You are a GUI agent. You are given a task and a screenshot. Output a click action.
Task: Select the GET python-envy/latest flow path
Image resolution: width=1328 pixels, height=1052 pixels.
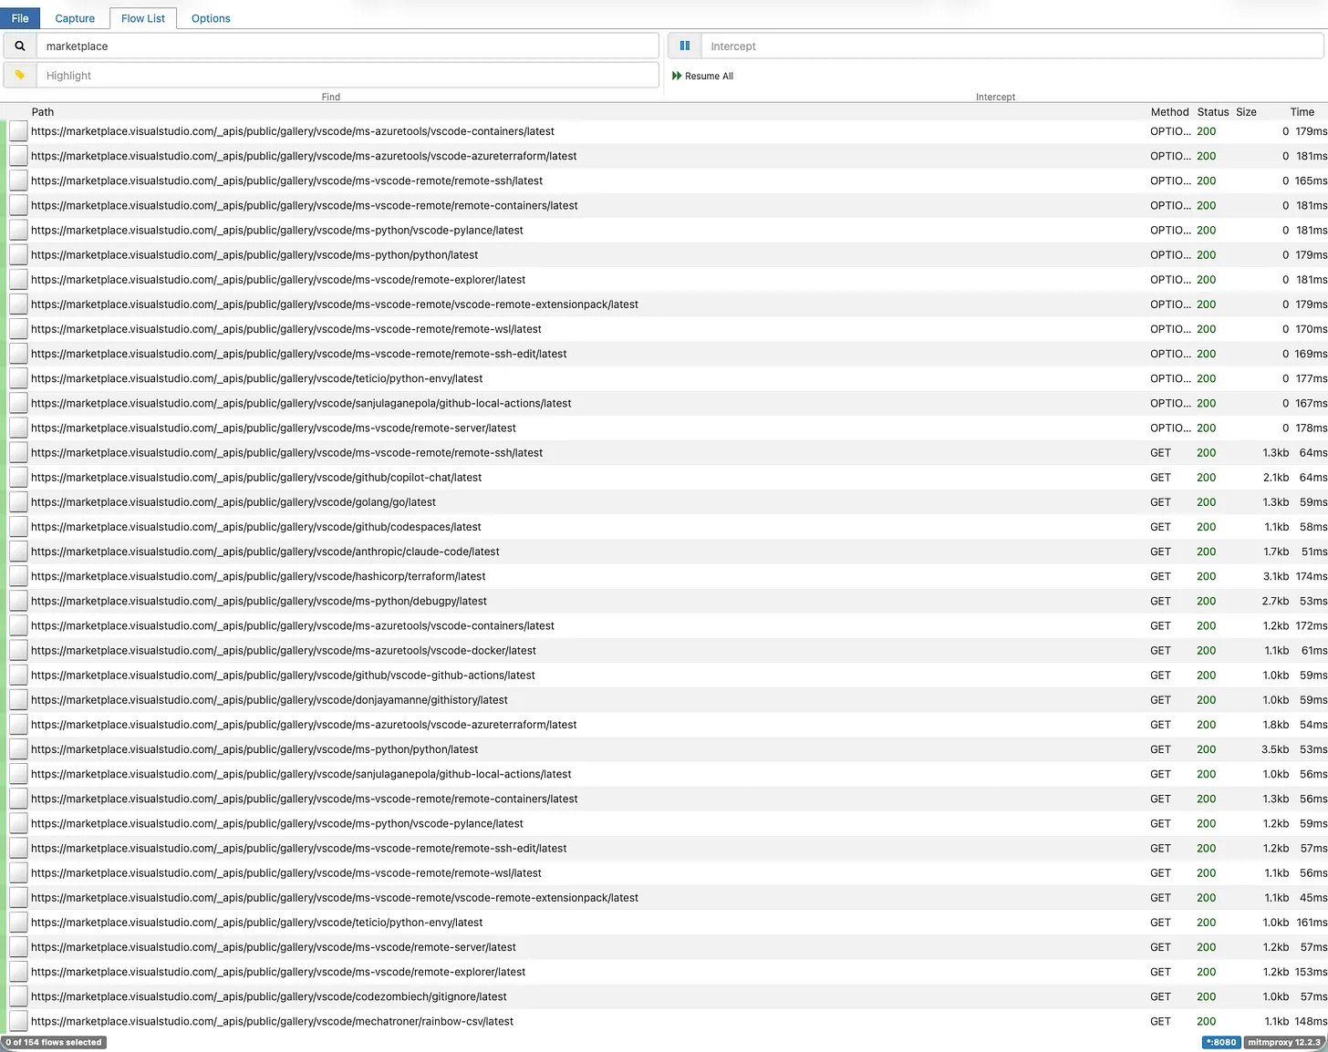(257, 922)
